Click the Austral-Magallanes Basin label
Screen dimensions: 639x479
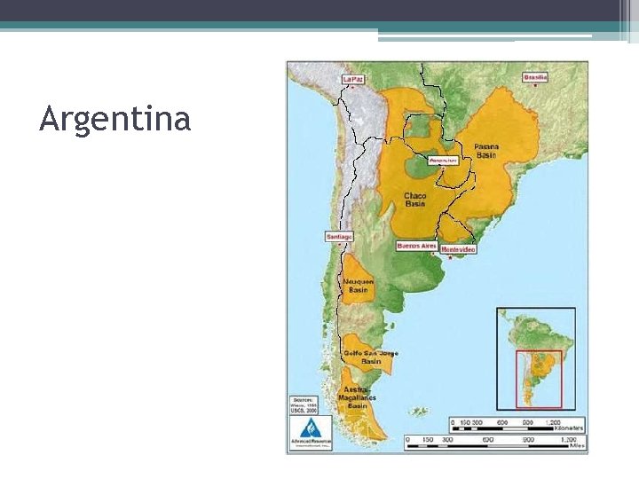[357, 397]
